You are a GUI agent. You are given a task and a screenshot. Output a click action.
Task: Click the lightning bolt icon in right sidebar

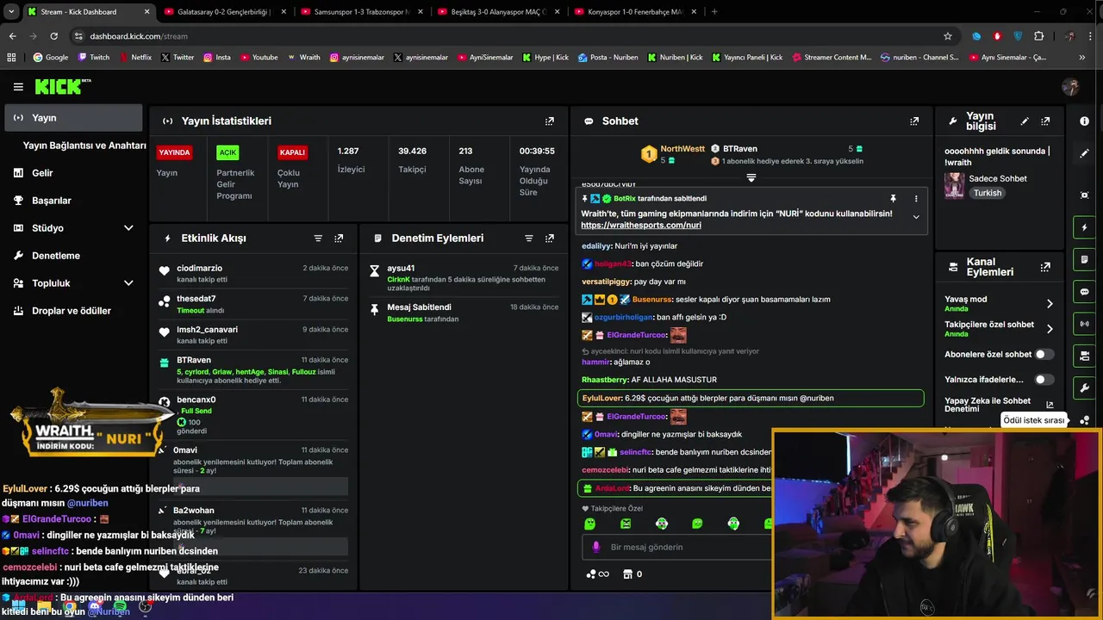(x=1085, y=228)
